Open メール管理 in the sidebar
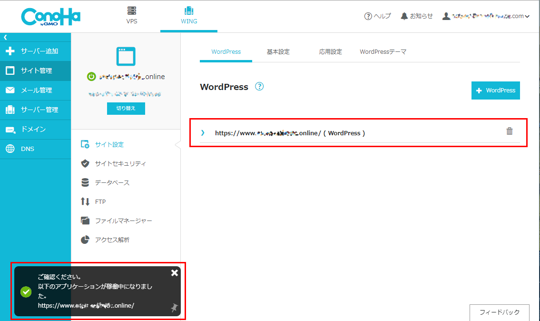The image size is (540, 321). 36,90
